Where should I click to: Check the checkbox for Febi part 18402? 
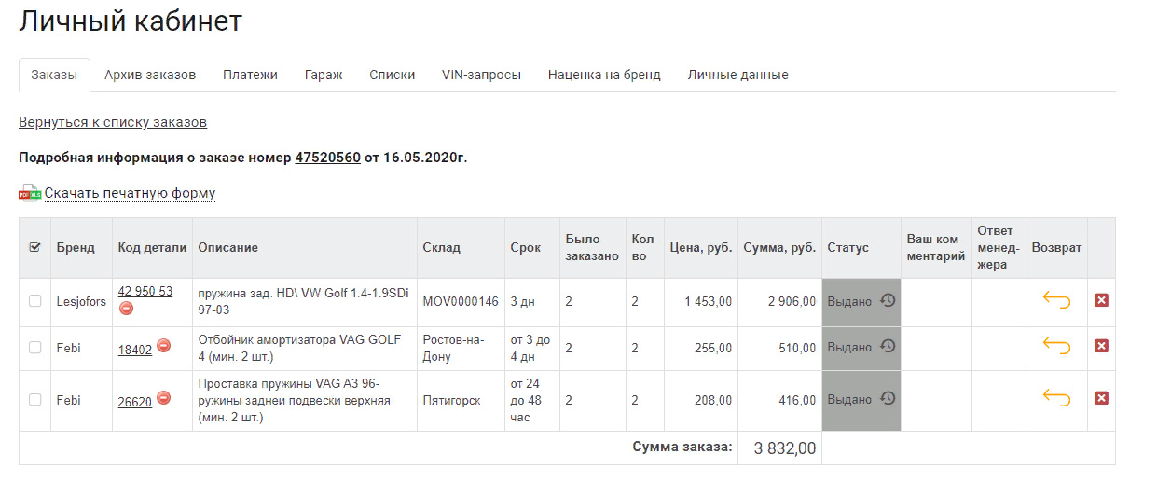tap(35, 347)
